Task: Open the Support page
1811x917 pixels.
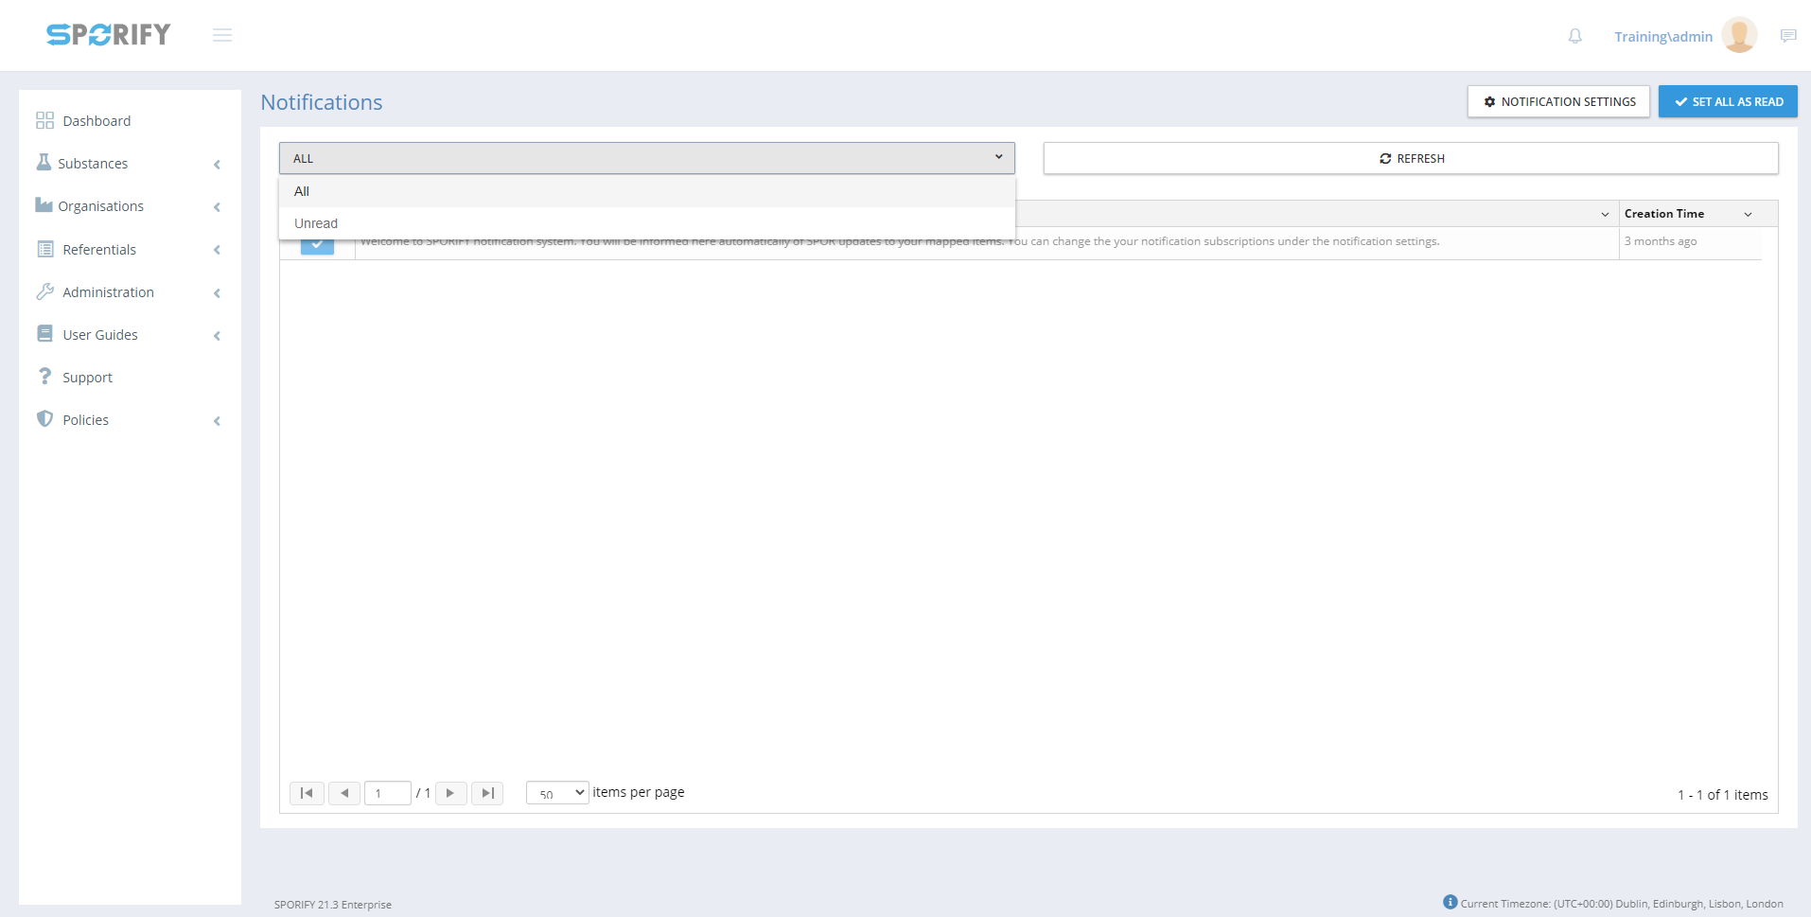Action: click(x=87, y=378)
